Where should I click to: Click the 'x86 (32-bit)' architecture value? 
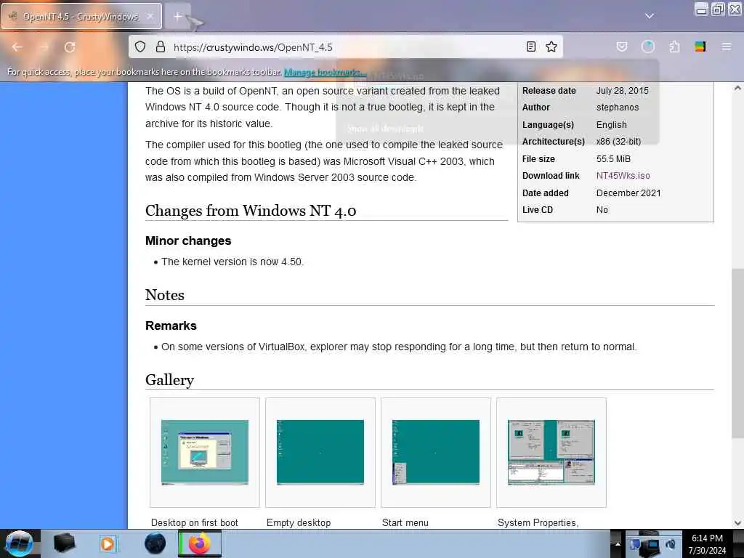coord(618,142)
